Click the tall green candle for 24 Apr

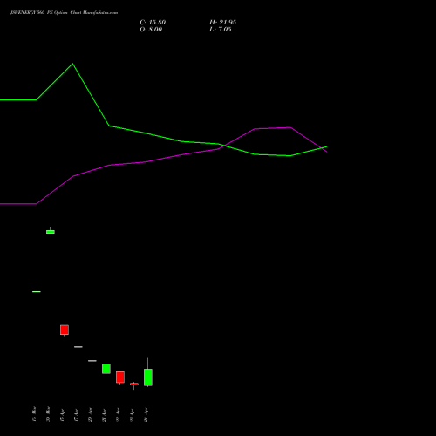tap(148, 378)
